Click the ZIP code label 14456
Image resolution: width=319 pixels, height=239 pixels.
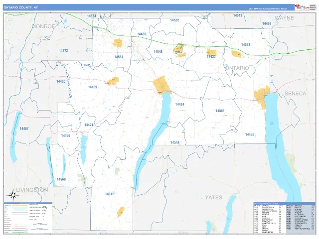[x=250, y=134]
